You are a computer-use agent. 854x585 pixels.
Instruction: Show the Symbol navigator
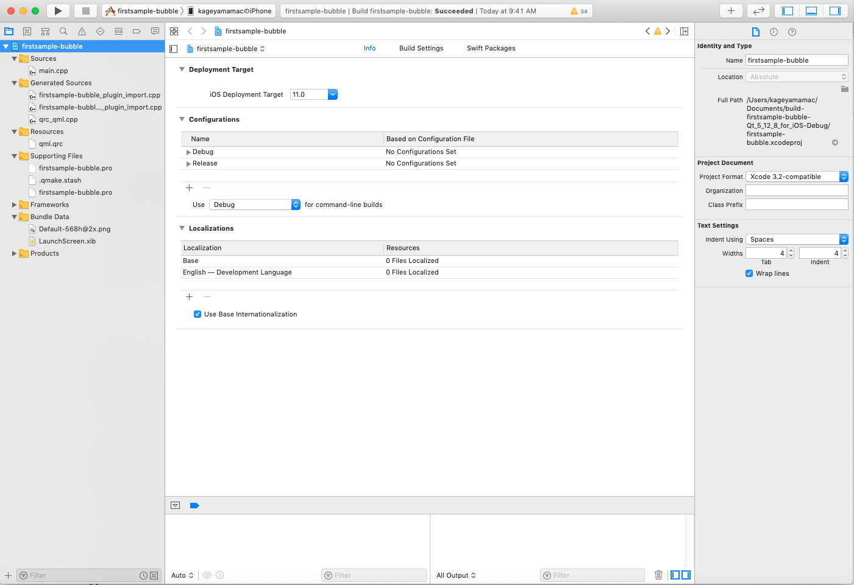[x=45, y=31]
